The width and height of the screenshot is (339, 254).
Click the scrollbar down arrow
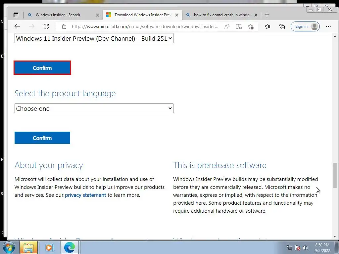pyautogui.click(x=335, y=236)
